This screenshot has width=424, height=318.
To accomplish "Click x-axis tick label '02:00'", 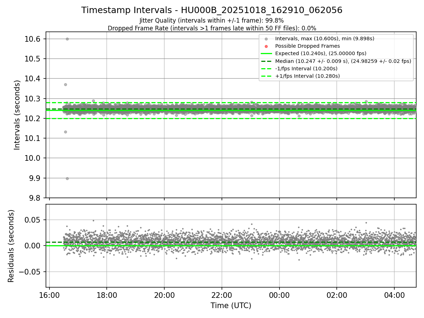I will click(x=337, y=295).
